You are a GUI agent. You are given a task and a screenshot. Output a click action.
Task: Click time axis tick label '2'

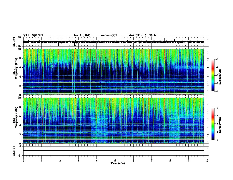click(x=60, y=161)
